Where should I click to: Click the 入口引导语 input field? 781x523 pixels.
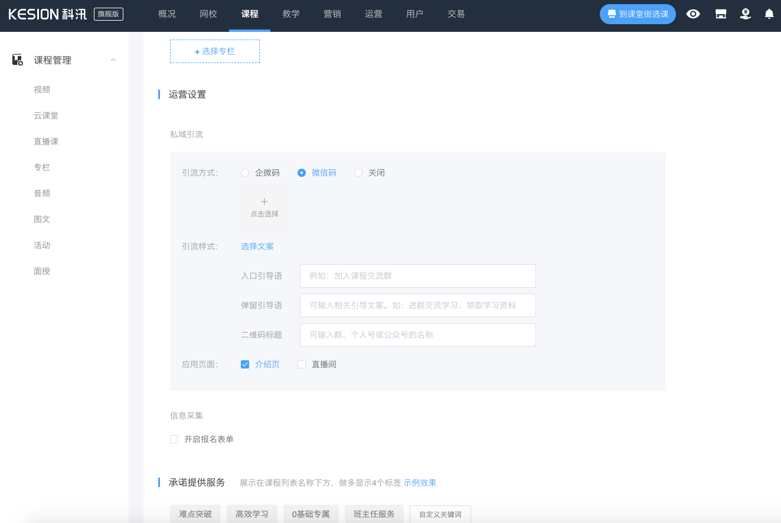[x=417, y=275]
